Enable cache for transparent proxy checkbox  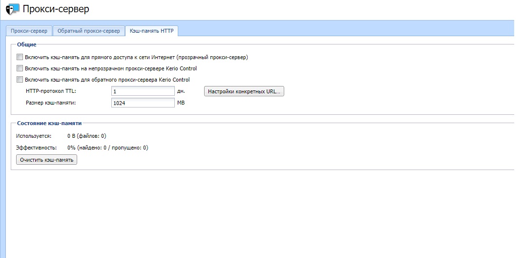20,57
